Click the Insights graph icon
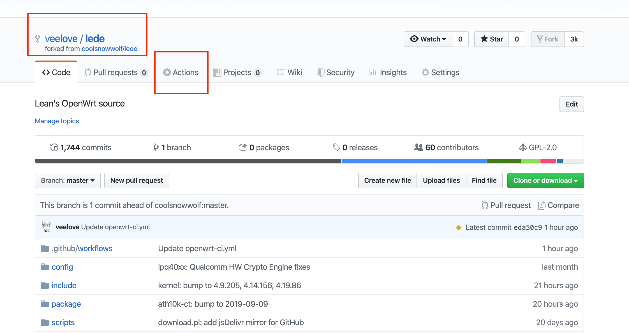This screenshot has width=629, height=333. 373,72
